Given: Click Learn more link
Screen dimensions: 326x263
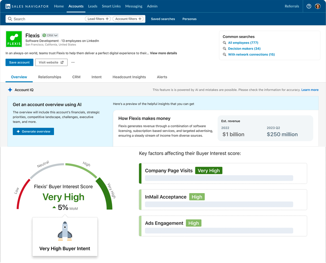Looking at the screenshot, I should pos(310,90).
